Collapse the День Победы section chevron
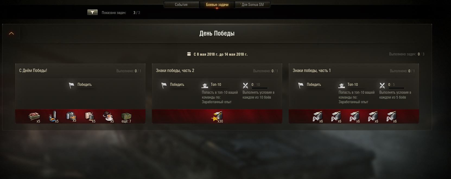 [11, 33]
